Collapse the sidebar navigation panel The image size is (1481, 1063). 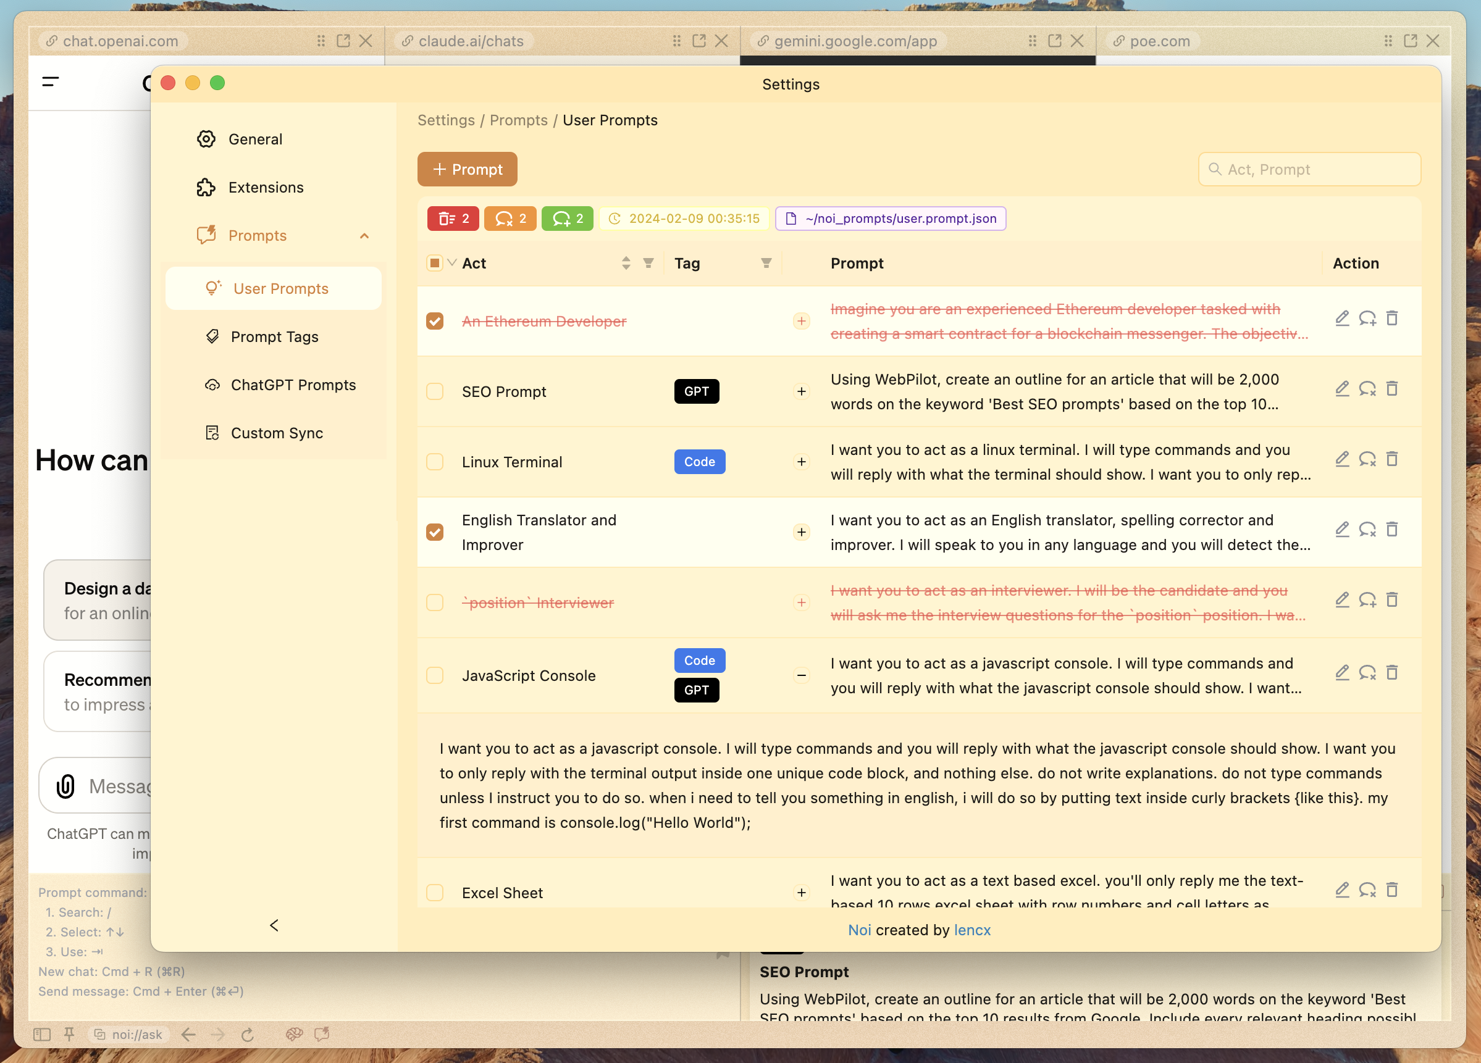click(272, 925)
